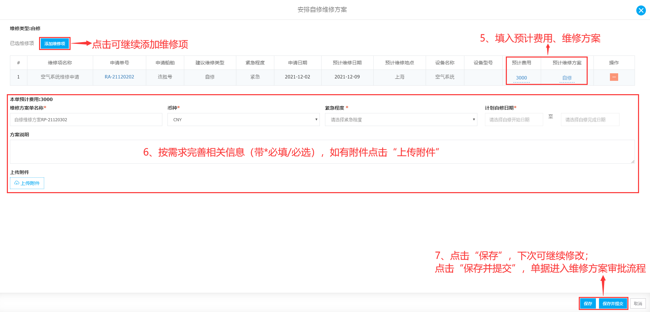Pick the self-repair start date field
This screenshot has width=650, height=312.
[514, 120]
